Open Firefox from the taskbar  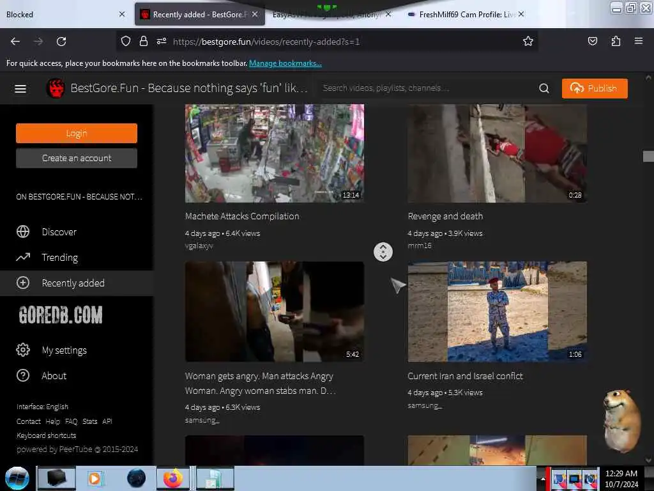172,478
